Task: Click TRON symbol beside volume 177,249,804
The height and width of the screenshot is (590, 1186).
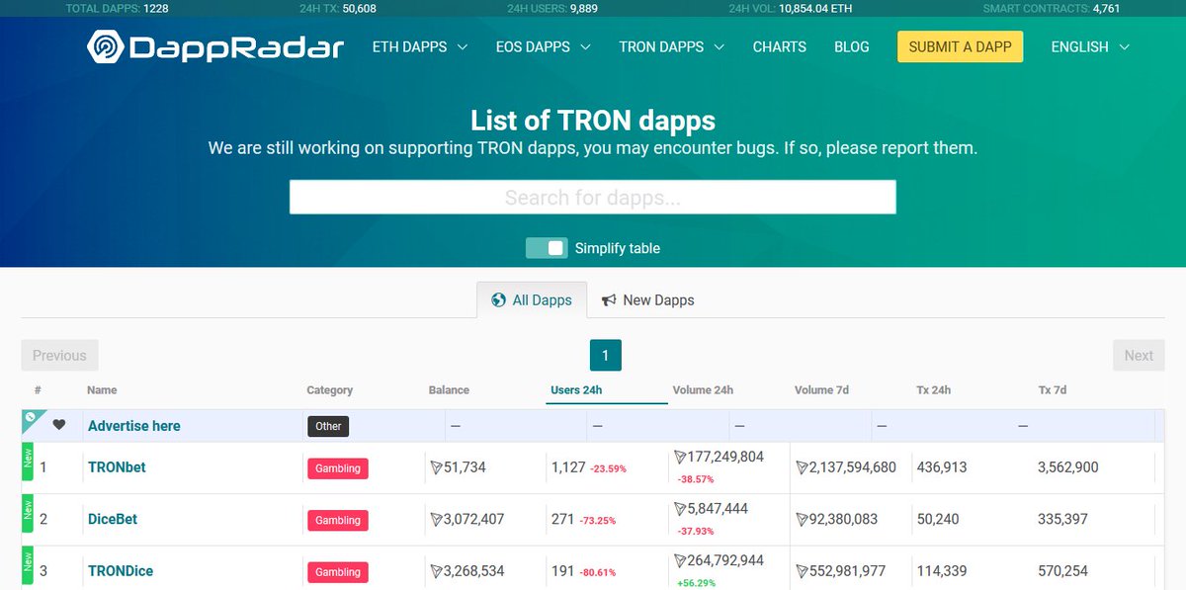Action: [679, 457]
